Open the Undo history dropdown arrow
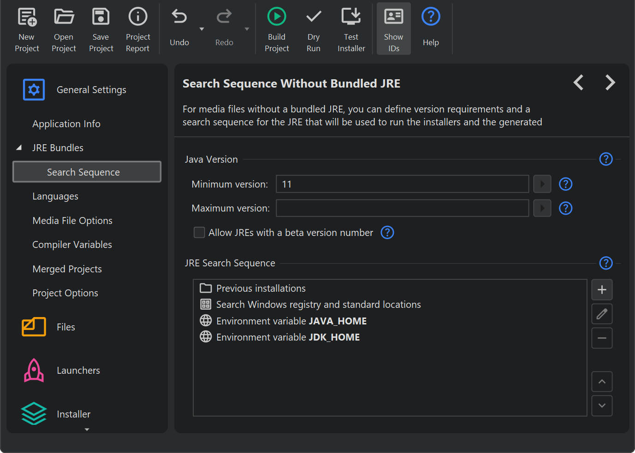This screenshot has width=635, height=453. [202, 29]
